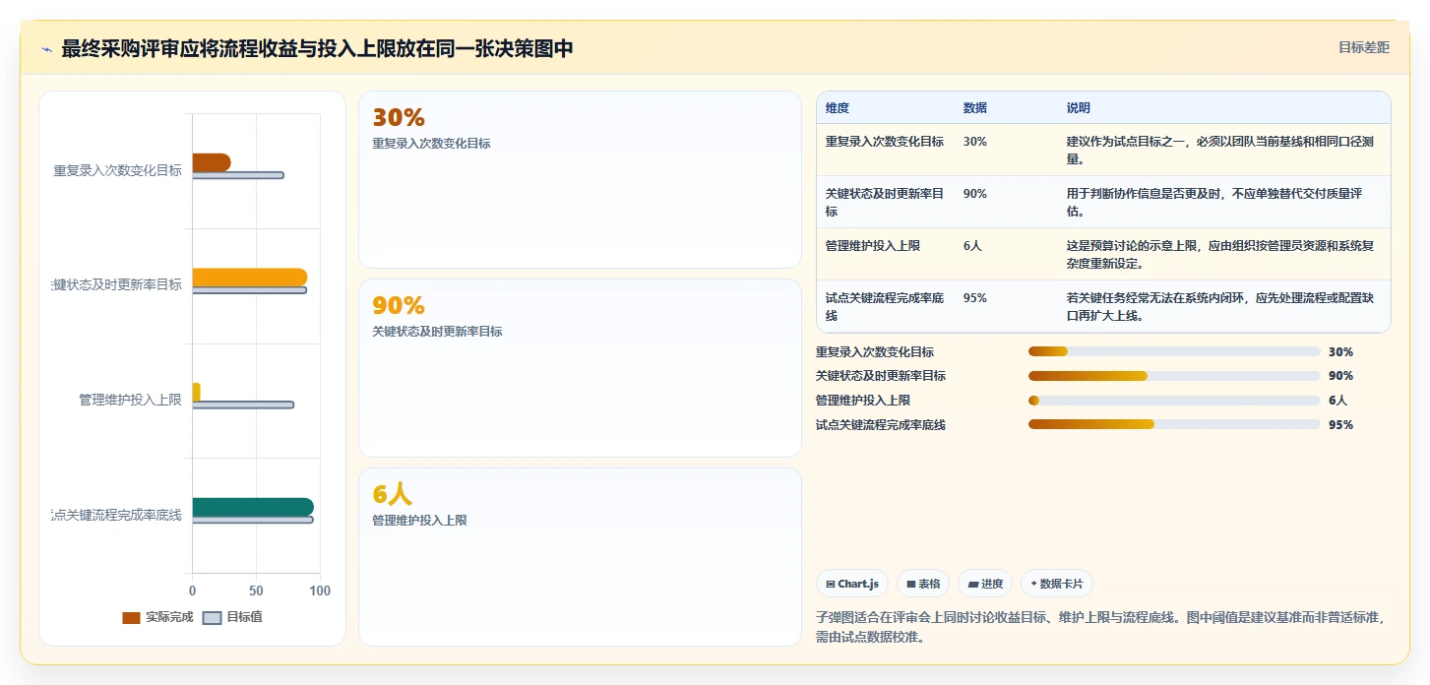
Task: Click the chart x-axis label 100
Action: [320, 591]
